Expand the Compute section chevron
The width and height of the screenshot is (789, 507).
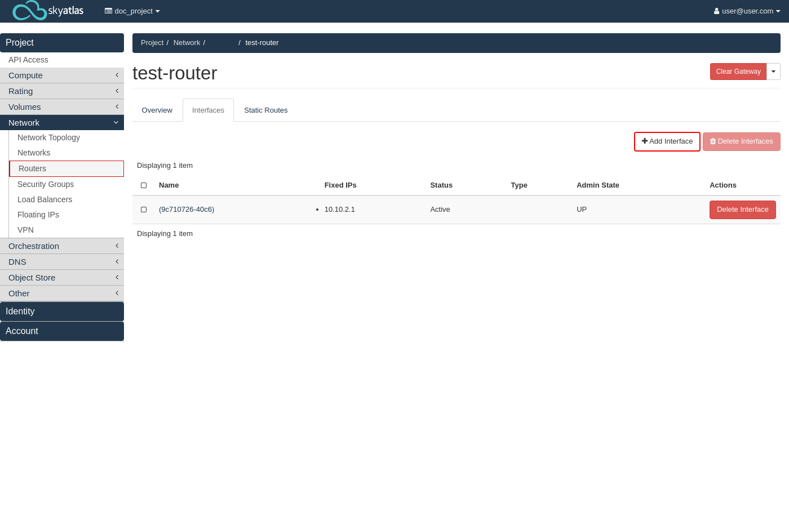(x=117, y=75)
